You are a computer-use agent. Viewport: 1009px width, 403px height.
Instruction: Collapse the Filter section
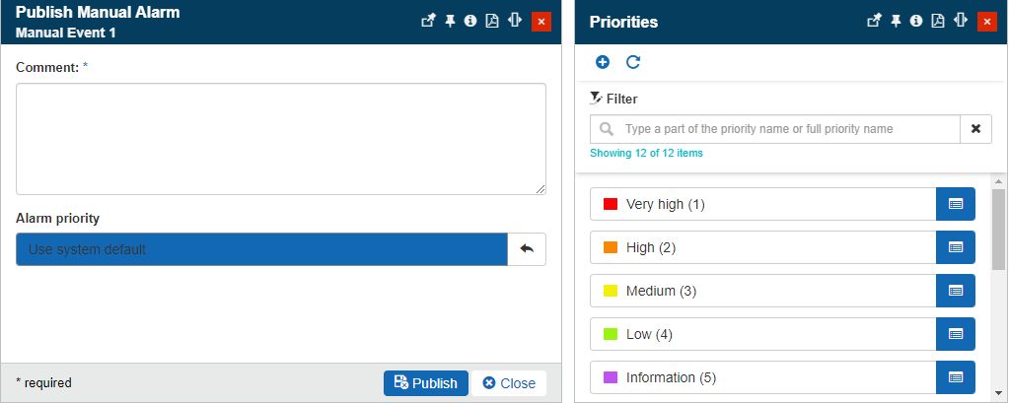tap(613, 99)
